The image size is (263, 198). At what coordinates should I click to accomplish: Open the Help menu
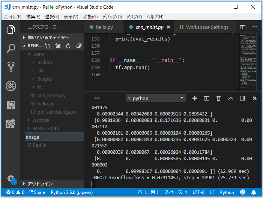click(155, 16)
